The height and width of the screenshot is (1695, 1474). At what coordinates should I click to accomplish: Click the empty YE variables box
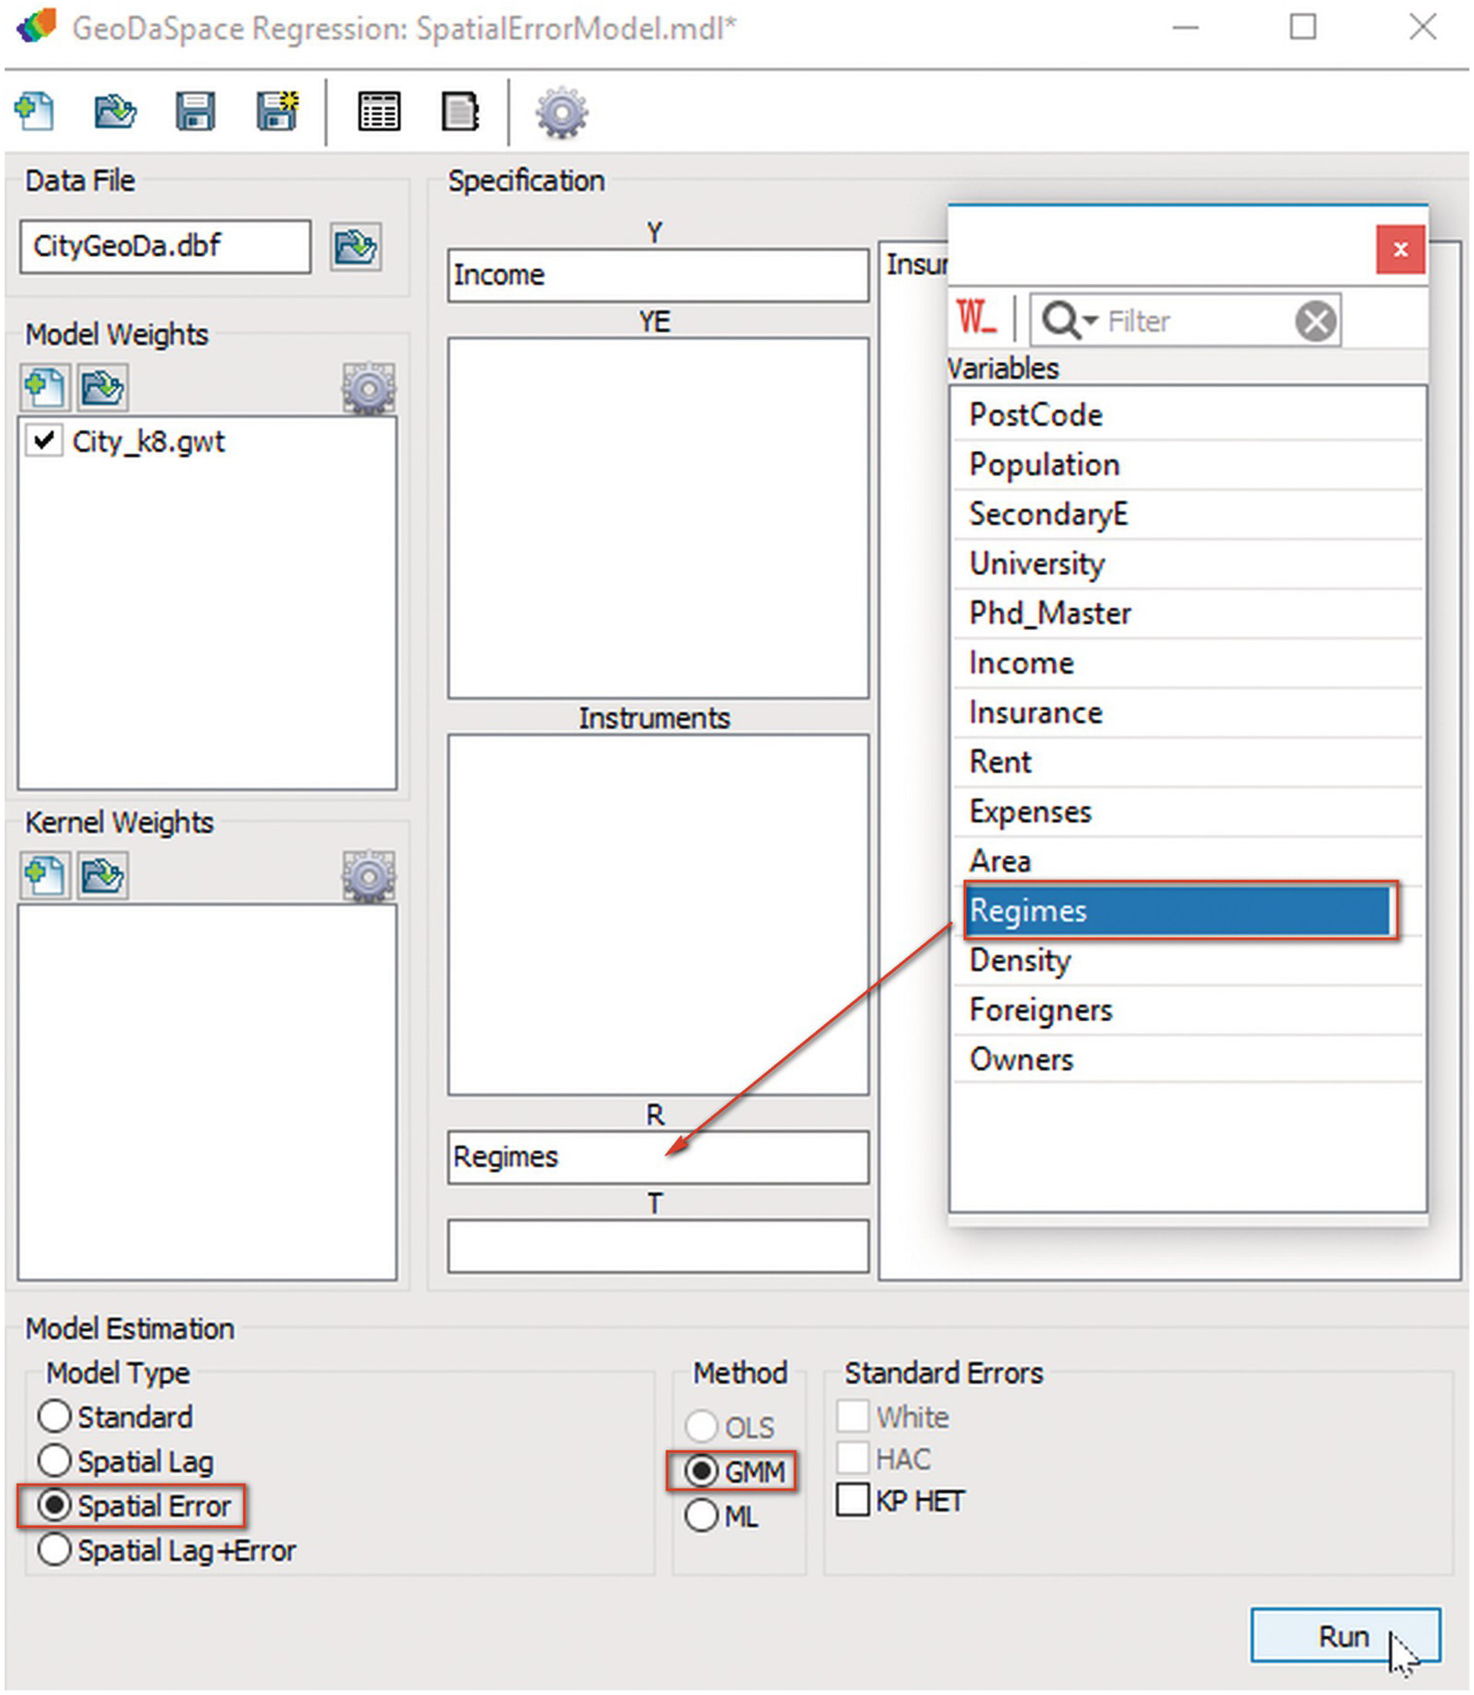click(658, 518)
